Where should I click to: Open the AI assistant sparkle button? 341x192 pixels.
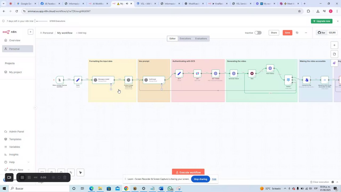coord(334,63)
